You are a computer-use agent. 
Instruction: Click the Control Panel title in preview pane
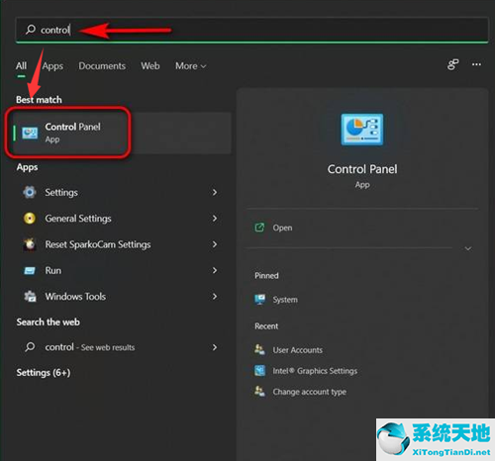pos(362,169)
